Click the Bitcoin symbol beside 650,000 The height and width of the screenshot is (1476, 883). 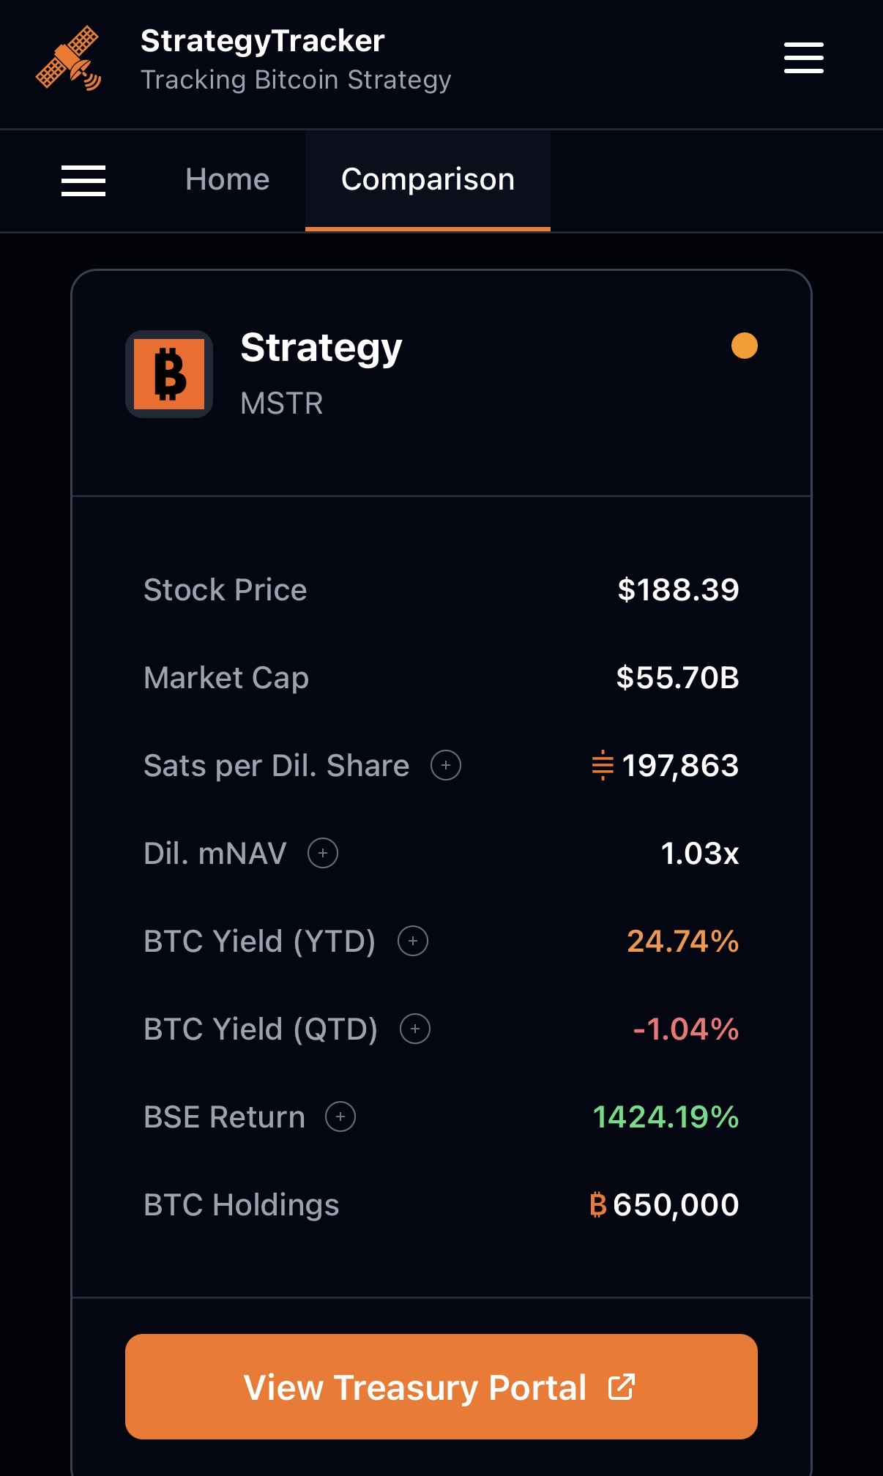click(x=598, y=1204)
